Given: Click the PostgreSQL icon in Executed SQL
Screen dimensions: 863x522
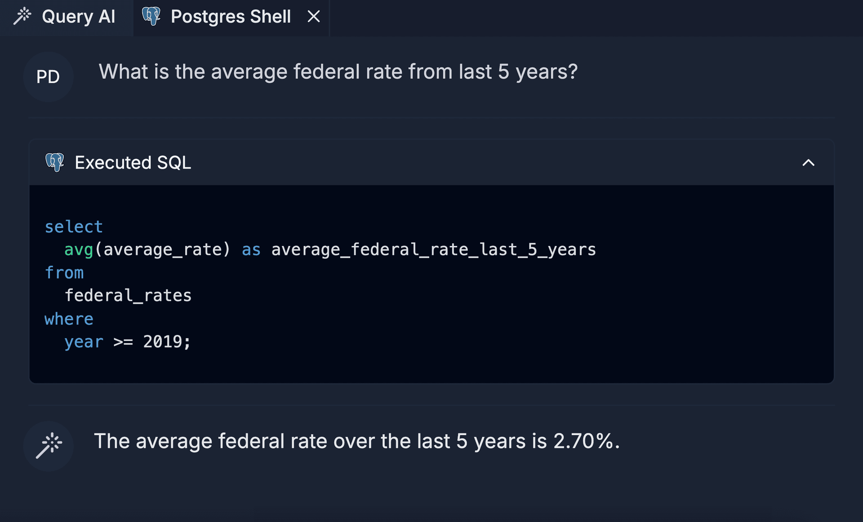Looking at the screenshot, I should pyautogui.click(x=55, y=162).
